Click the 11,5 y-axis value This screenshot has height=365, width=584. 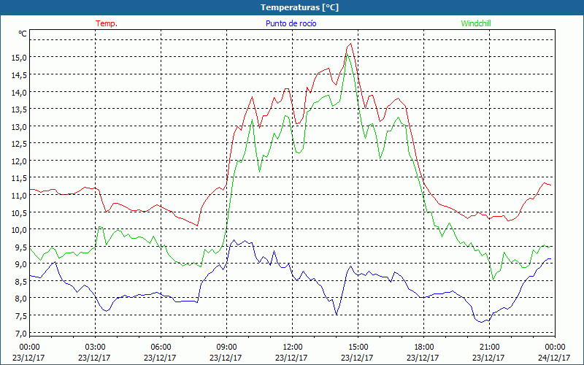pos(19,178)
